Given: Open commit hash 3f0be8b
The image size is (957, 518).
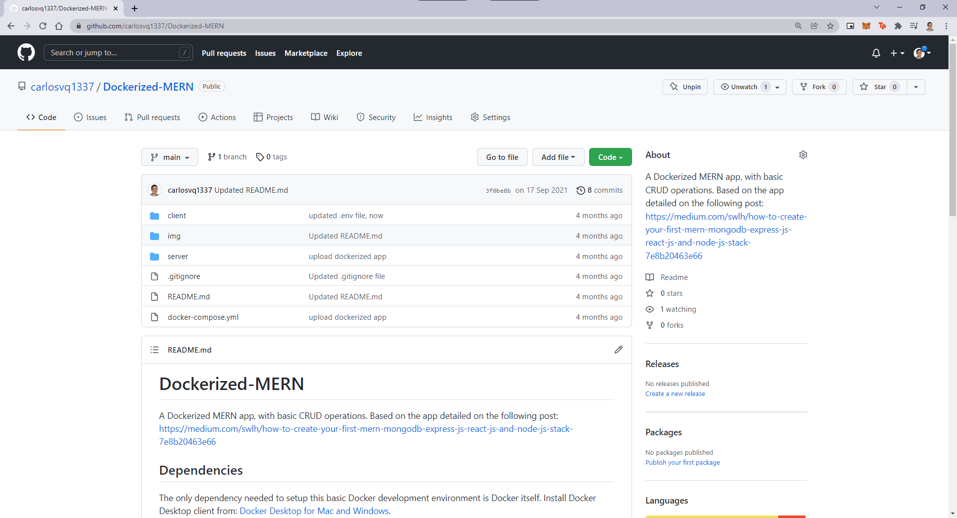Looking at the screenshot, I should pos(498,190).
